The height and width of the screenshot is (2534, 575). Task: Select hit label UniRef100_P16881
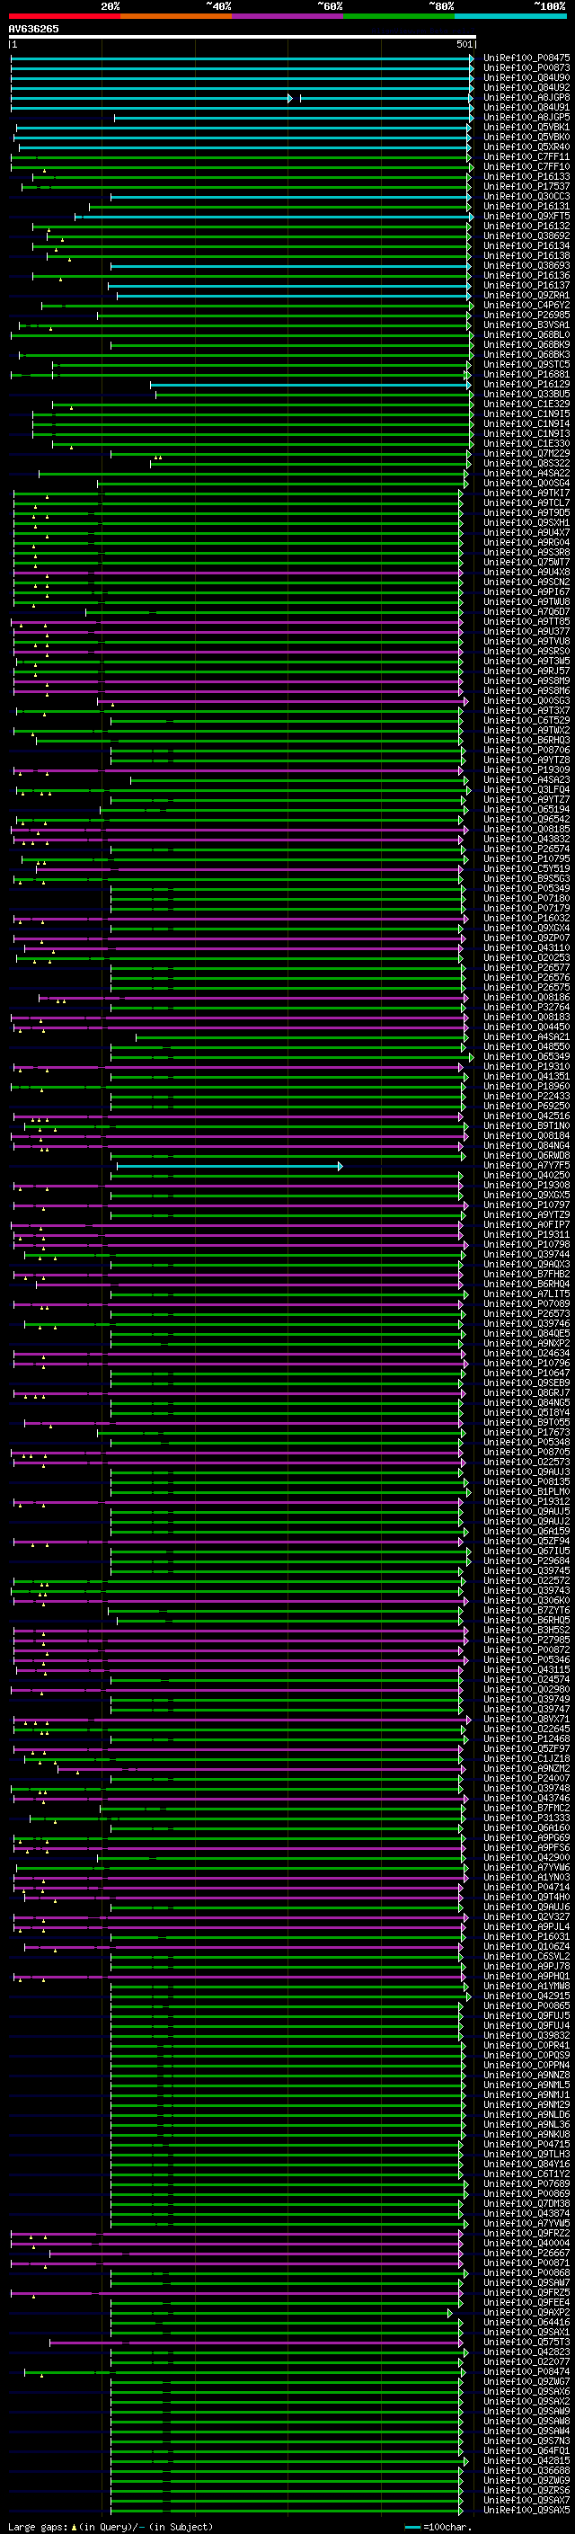[x=526, y=375]
